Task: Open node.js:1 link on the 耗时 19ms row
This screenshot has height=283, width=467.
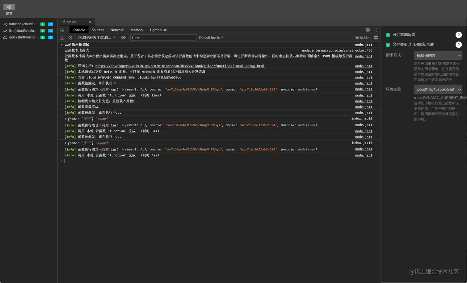Action: pyautogui.click(x=364, y=95)
